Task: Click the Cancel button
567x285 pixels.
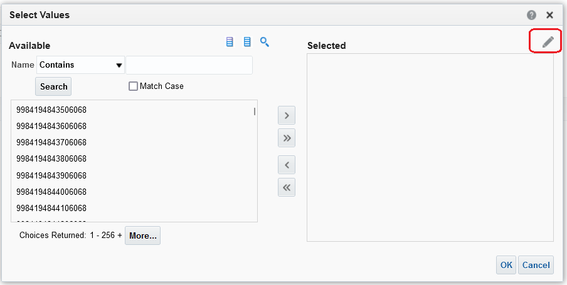Action: pos(536,265)
